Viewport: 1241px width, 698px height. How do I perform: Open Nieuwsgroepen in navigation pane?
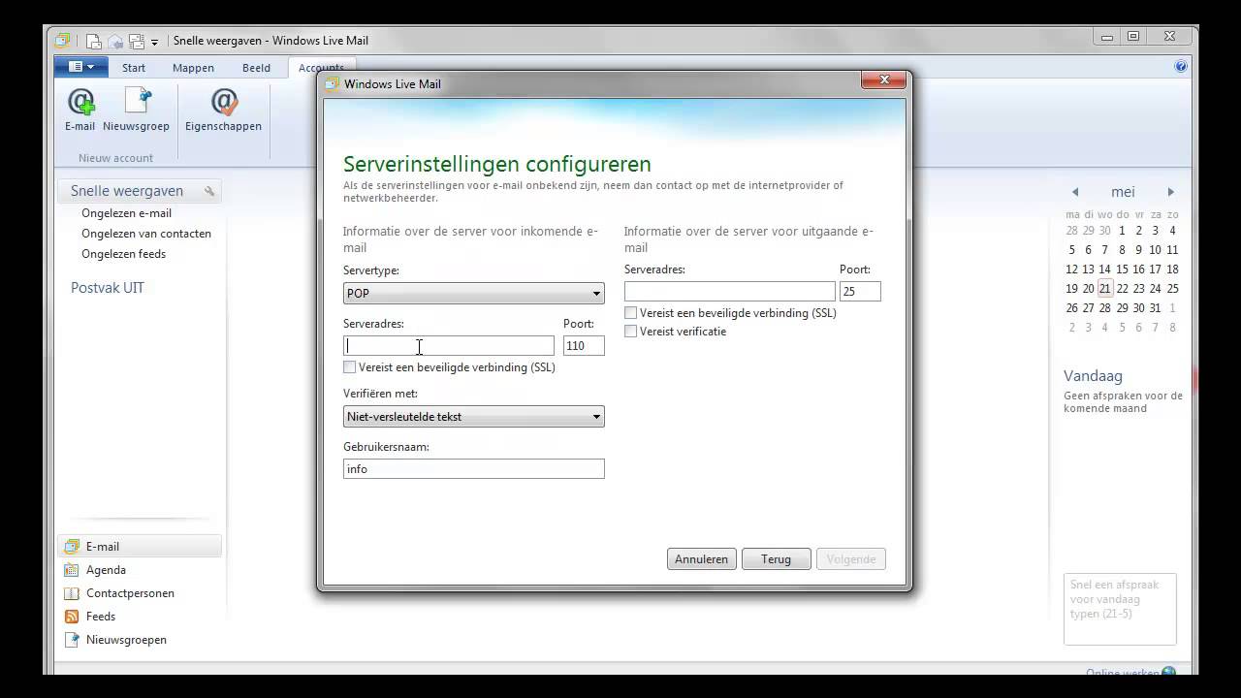[x=126, y=640]
